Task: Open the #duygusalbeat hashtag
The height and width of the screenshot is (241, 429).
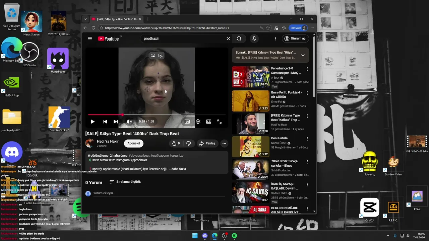Action: tap(139, 156)
